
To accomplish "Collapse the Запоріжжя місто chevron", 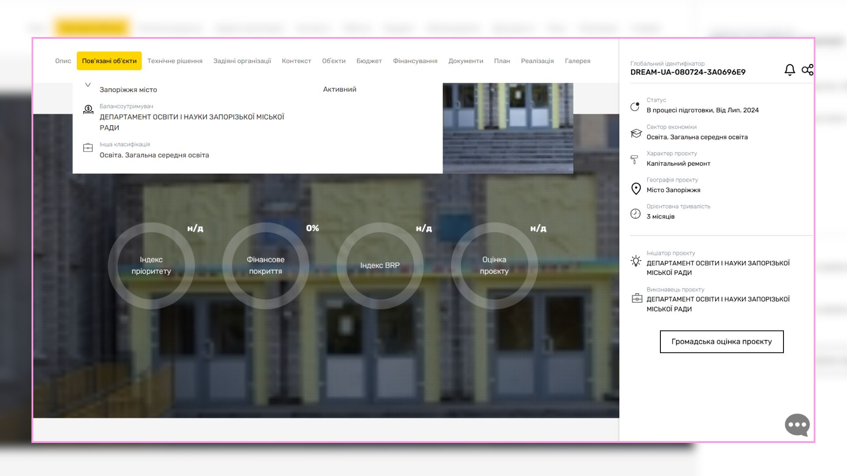I will (x=88, y=85).
